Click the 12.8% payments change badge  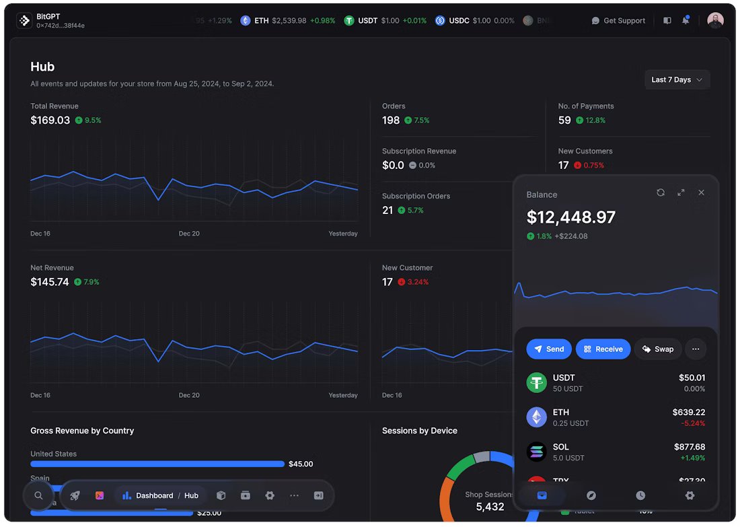coord(591,120)
